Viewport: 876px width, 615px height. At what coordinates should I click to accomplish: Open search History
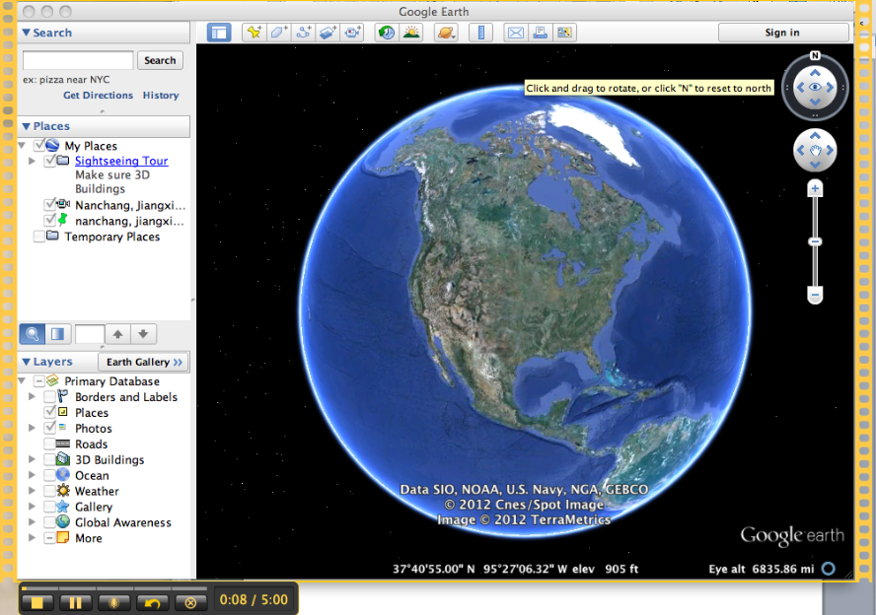[x=161, y=95]
